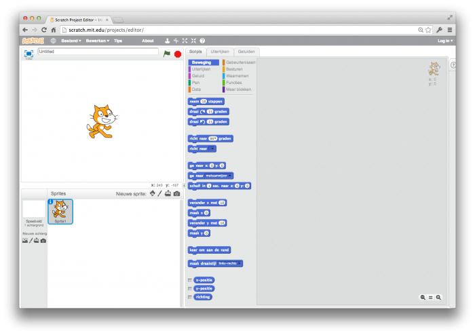Open Bewerken menu

[97, 41]
